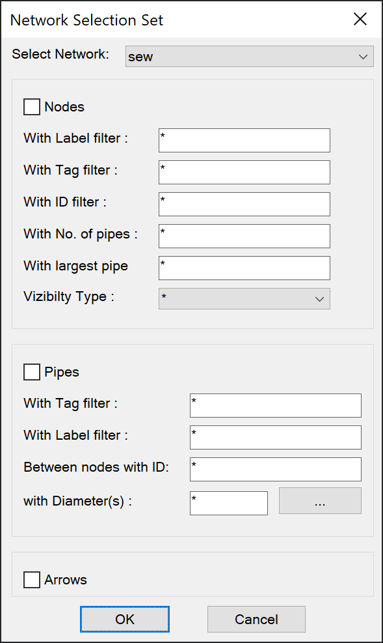Focus the Pipes With Tag filter field
Screen dimensions: 383x643
coord(276,406)
